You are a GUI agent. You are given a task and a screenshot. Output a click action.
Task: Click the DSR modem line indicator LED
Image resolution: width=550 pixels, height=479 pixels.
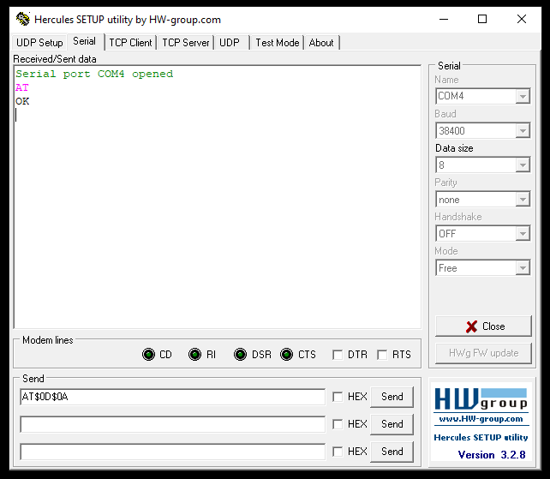click(x=240, y=355)
